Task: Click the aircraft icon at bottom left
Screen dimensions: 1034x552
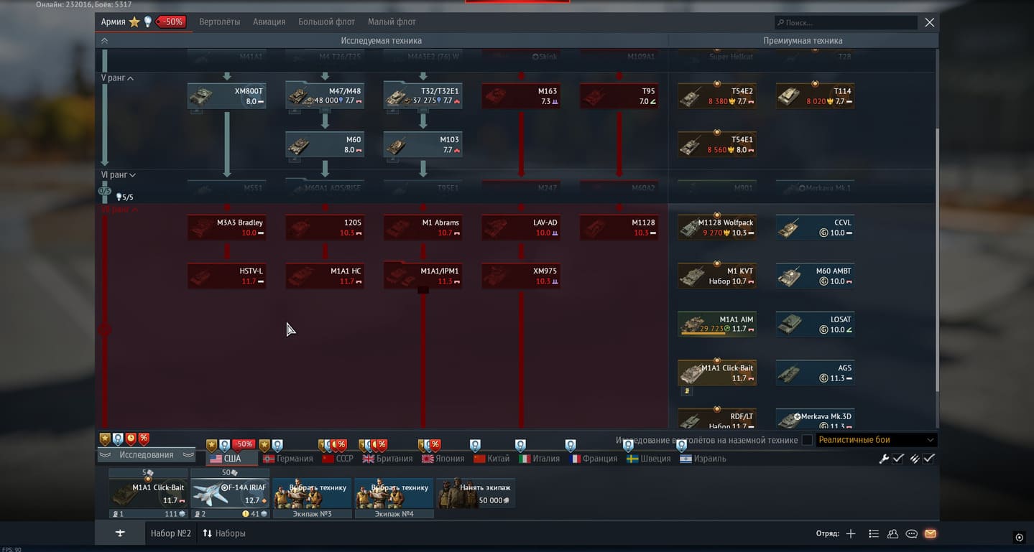Action: [x=120, y=533]
